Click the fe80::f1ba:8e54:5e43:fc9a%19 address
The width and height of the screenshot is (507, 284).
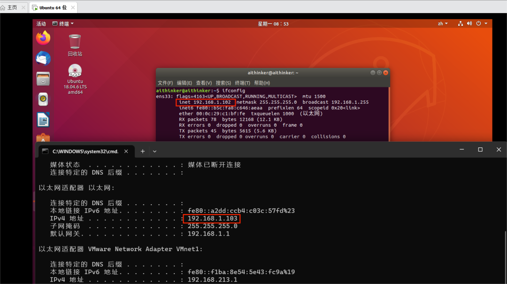click(x=241, y=272)
